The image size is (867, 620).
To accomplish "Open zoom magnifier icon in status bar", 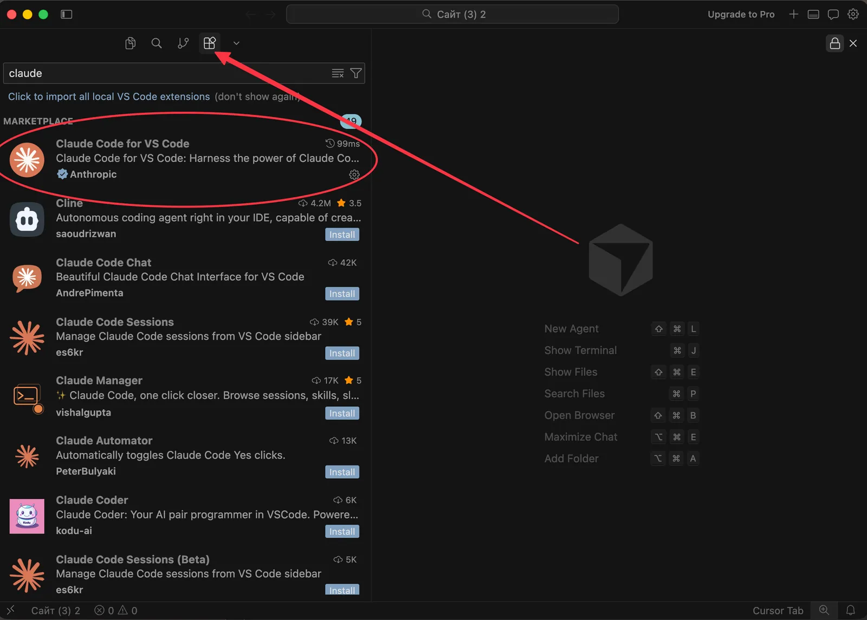I will click(x=824, y=610).
